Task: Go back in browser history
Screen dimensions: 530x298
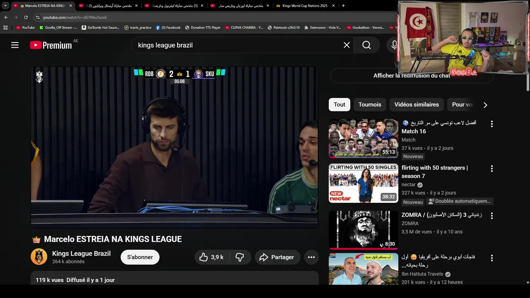Action: click(x=6, y=17)
